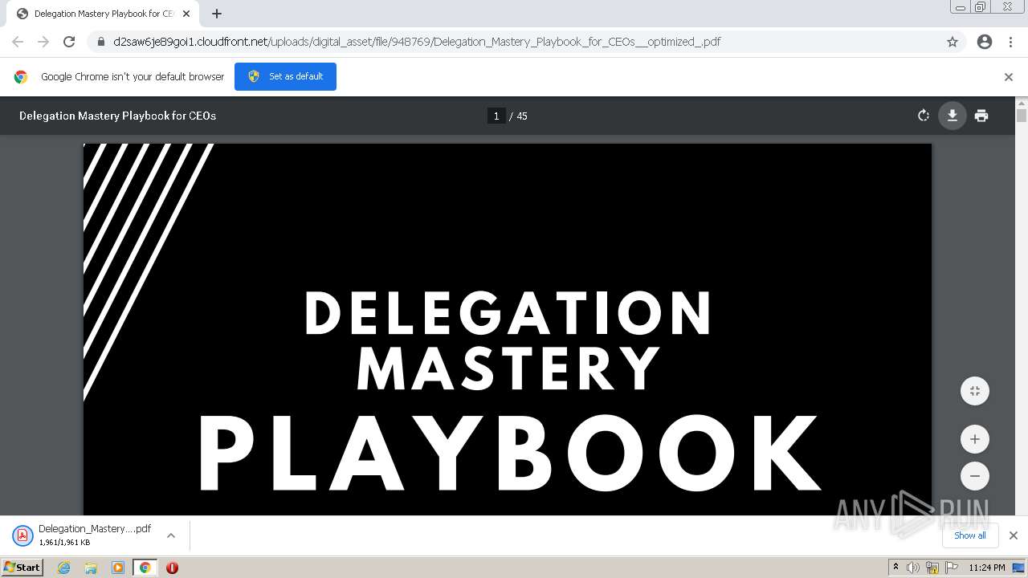The image size is (1028, 578).
Task: Close the Delegation Mastery Playbook tab
Action: coord(186,14)
